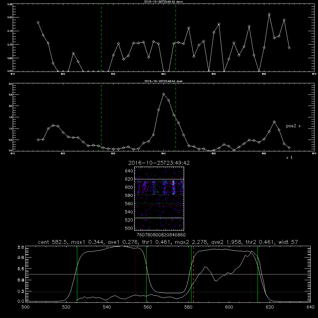Image resolution: width=318 pixels, height=318 pixels.
Task: Click x-axis label 840 under dusk plot
Action: (x=163, y=154)
